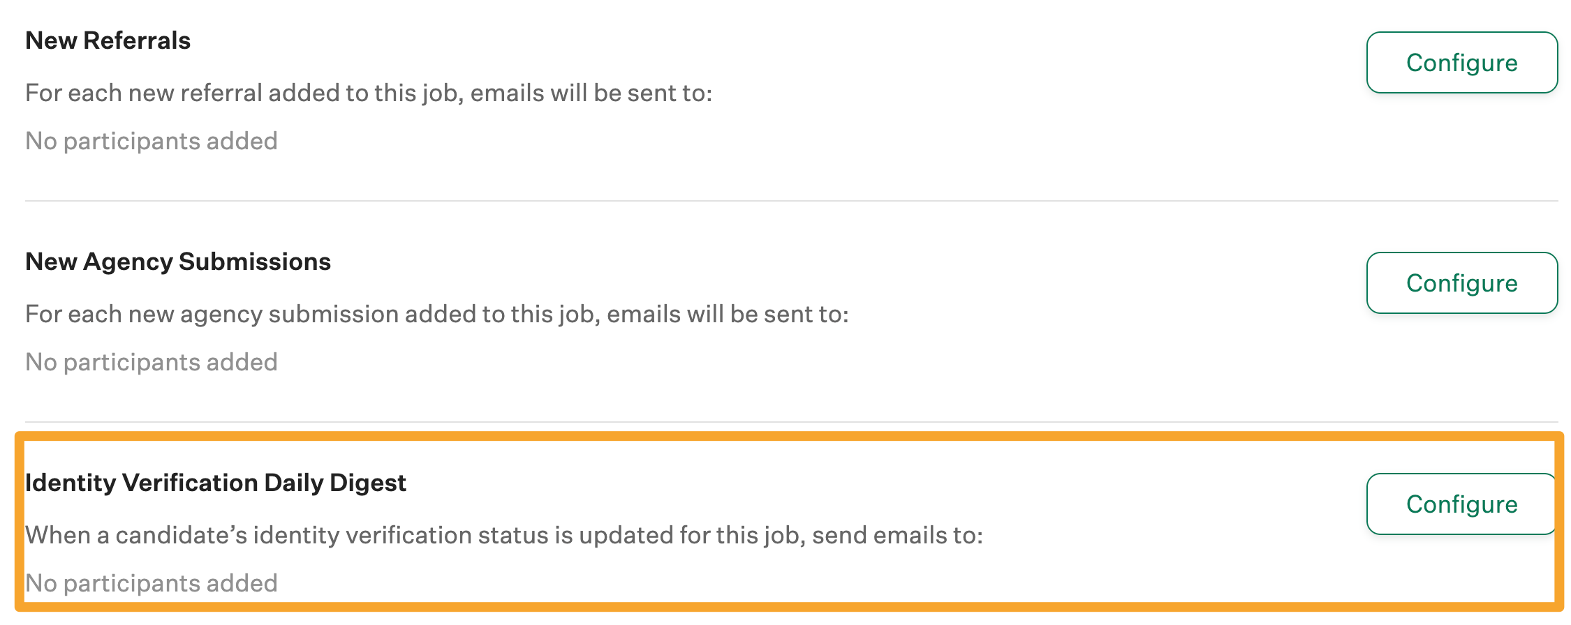Select the New Referrals section heading
Viewport: 1571px width, 625px height.
pyautogui.click(x=108, y=40)
